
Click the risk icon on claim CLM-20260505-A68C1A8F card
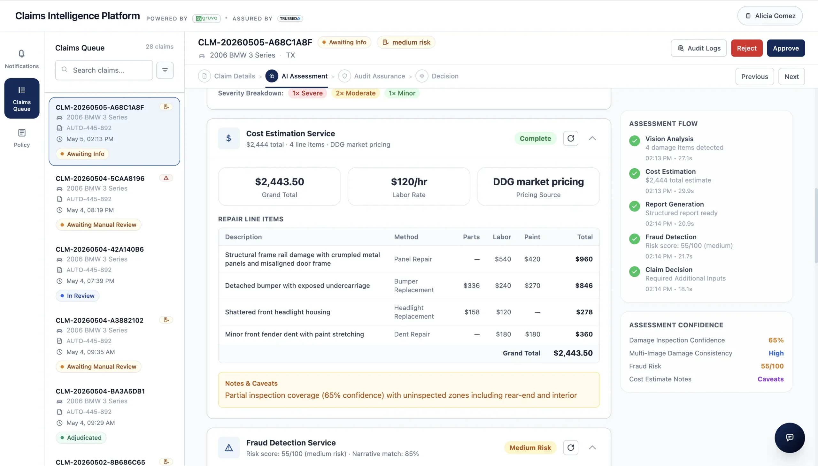coord(166,107)
